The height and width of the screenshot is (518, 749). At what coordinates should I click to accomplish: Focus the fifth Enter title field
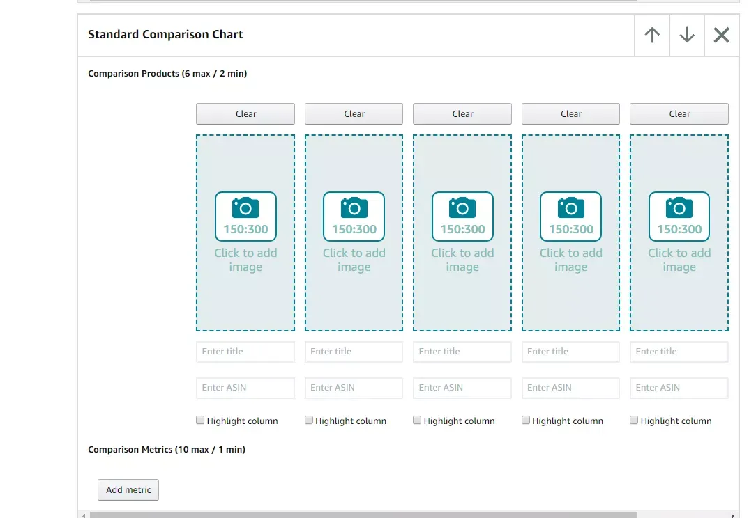tap(679, 352)
